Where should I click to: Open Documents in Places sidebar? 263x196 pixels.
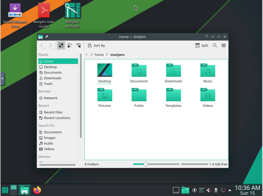[58, 72]
